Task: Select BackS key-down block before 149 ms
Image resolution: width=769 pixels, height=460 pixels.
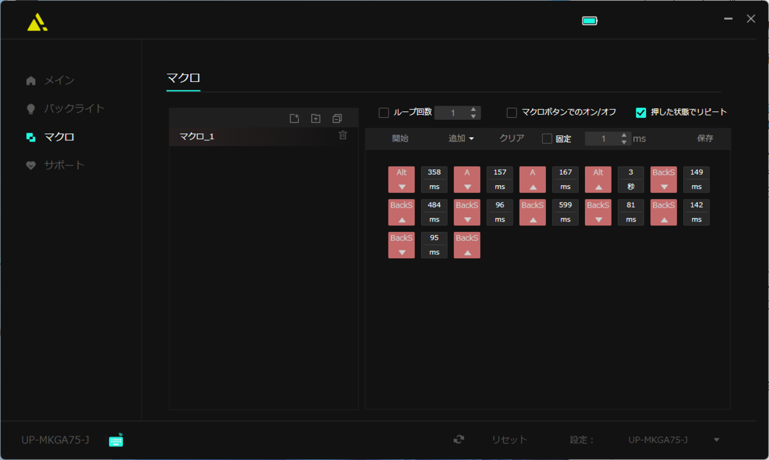Action: (663, 180)
